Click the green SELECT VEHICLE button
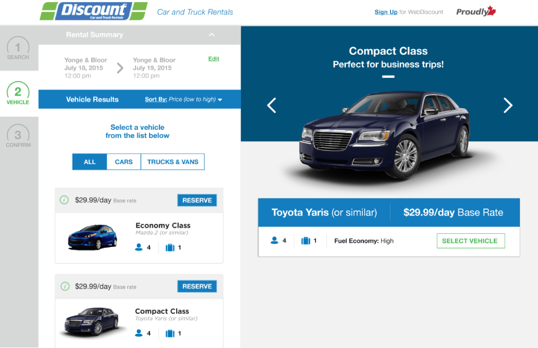The width and height of the screenshot is (538, 348). [471, 241]
